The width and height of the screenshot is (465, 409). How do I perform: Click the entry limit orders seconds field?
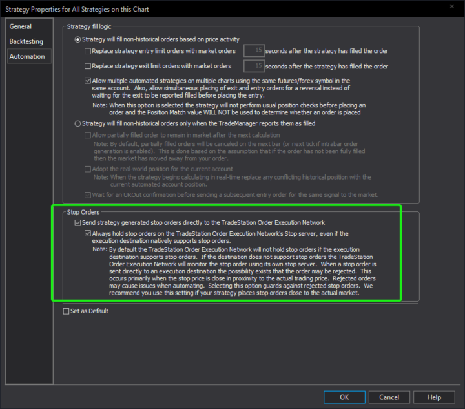(254, 50)
